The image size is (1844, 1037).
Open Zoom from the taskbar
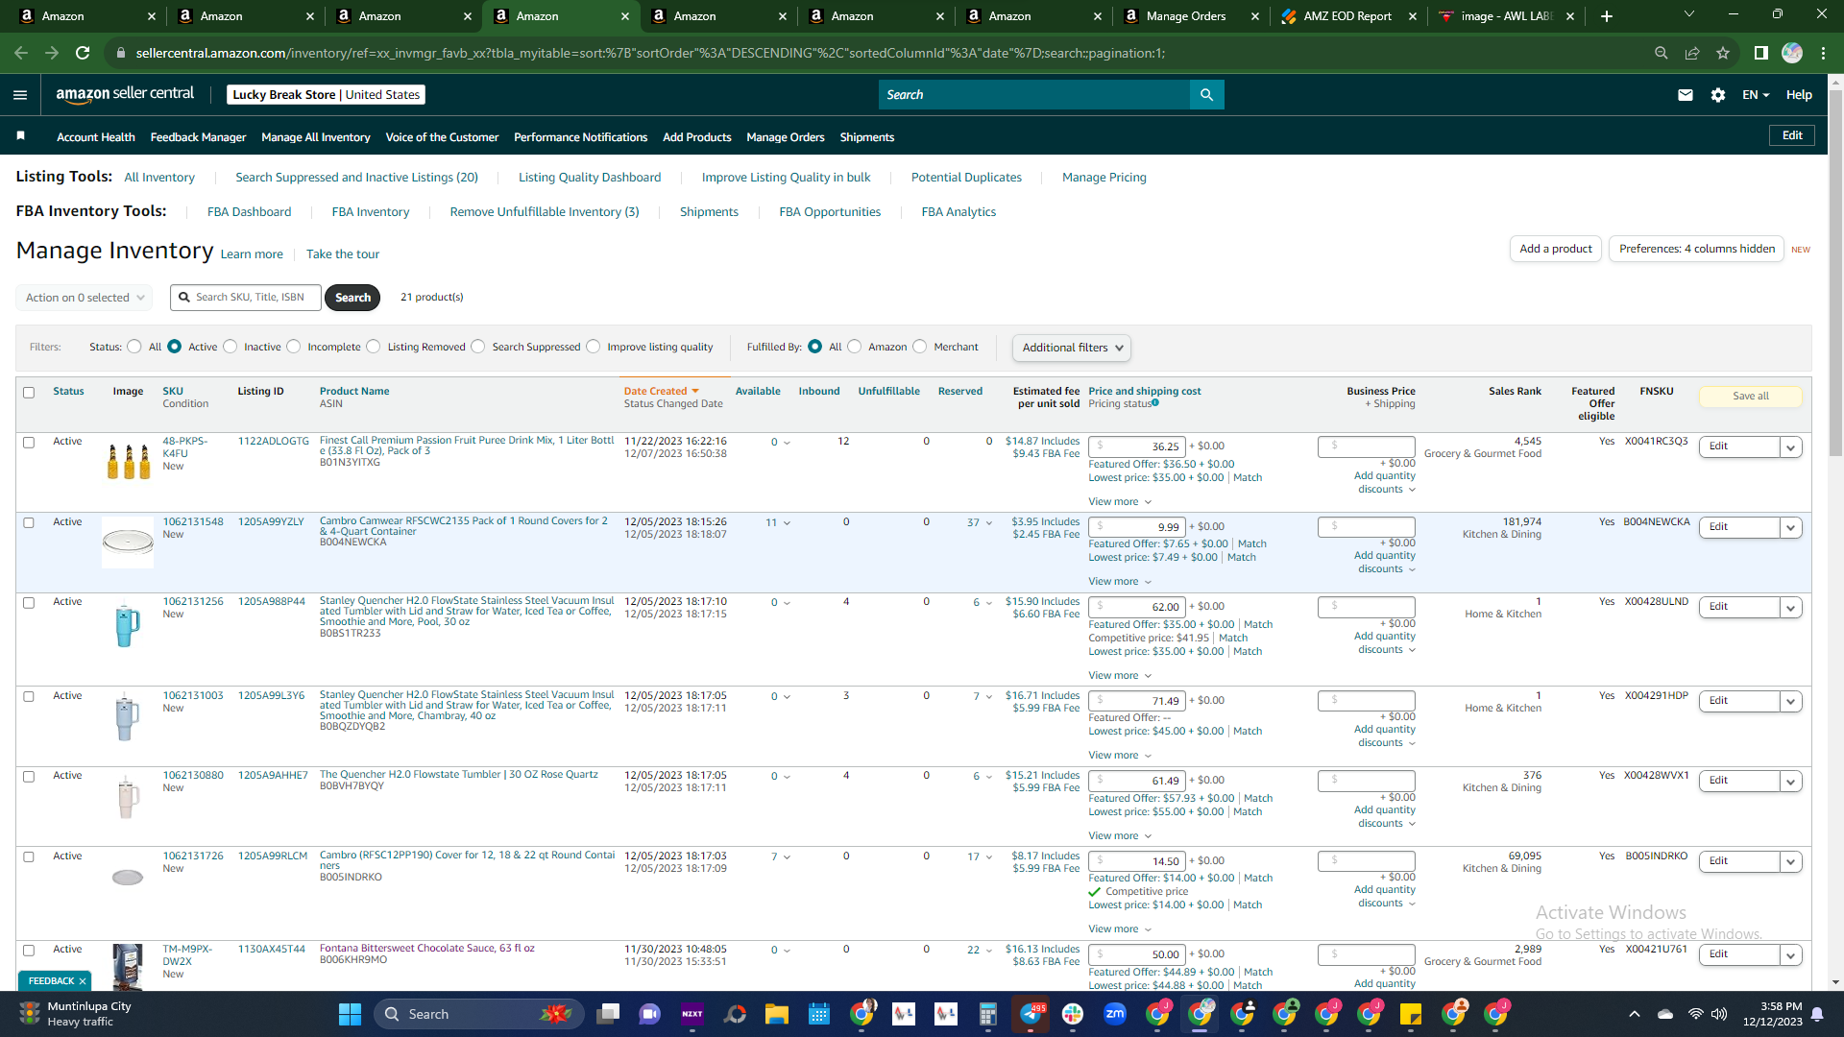[1115, 1014]
